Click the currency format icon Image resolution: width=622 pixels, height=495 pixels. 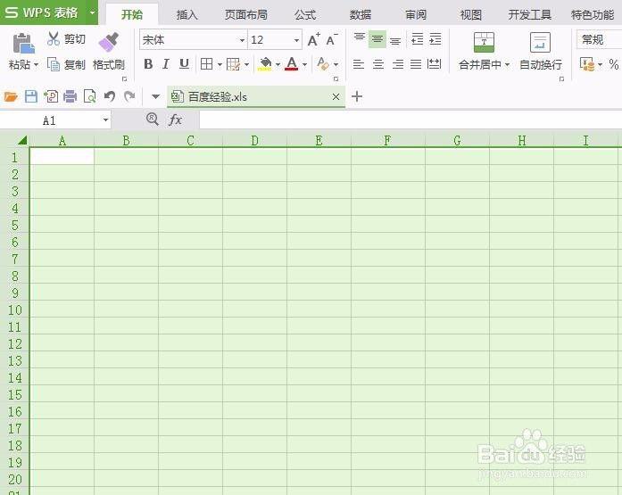(587, 64)
